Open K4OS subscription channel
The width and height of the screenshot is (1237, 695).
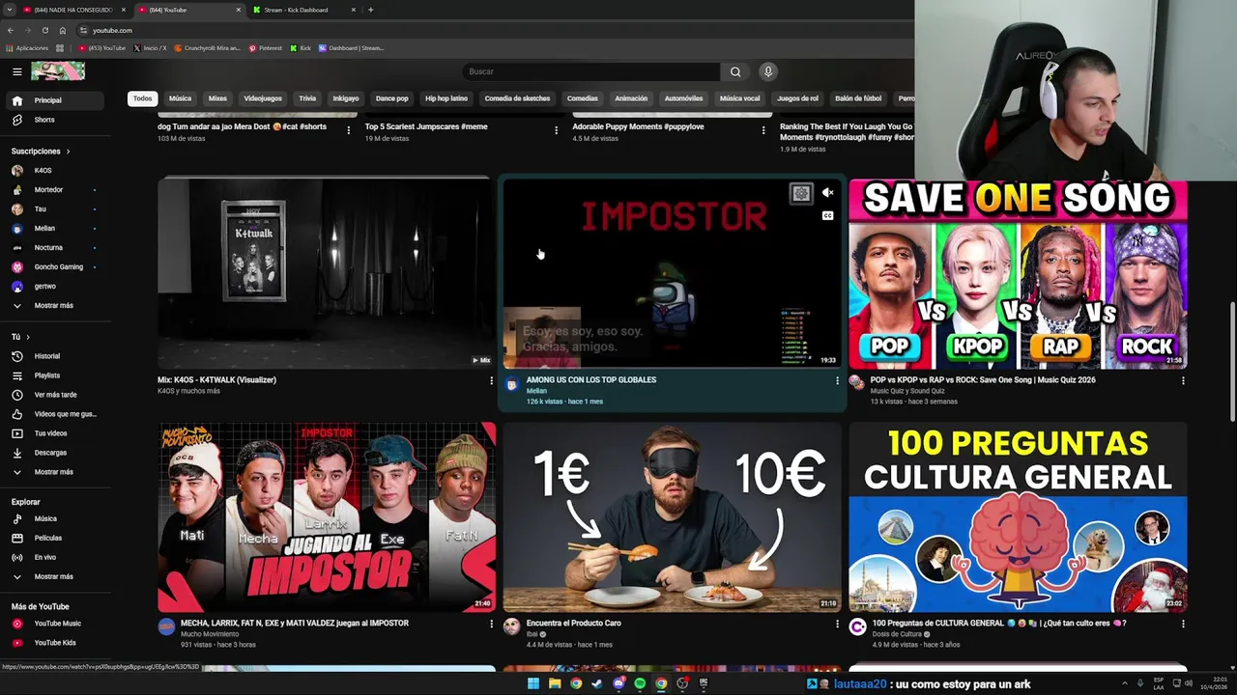56,171
